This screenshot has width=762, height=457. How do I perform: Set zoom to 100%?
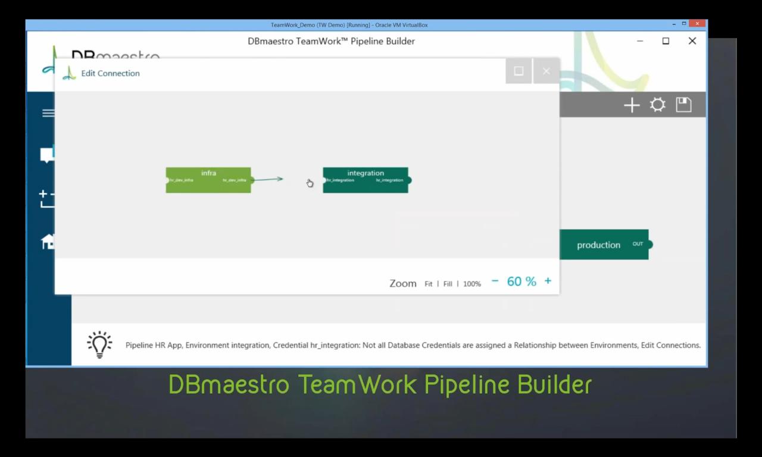[471, 284]
